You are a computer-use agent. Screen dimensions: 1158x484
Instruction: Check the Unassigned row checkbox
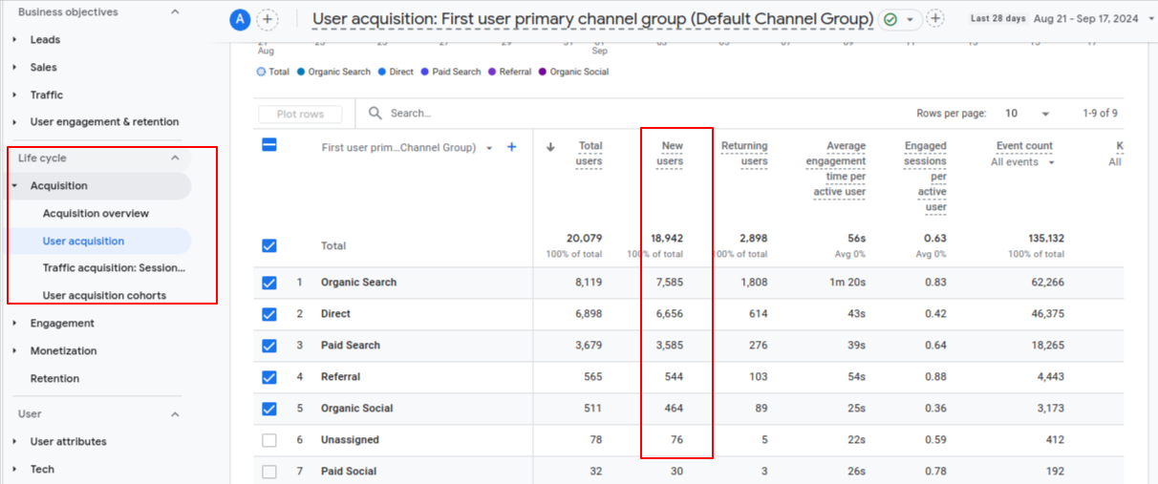269,440
